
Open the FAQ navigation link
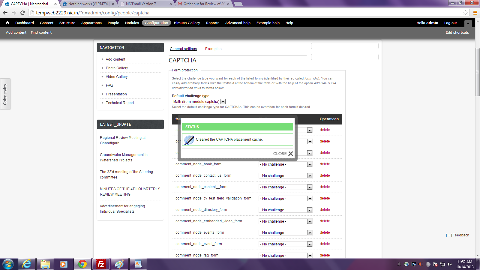(x=109, y=85)
